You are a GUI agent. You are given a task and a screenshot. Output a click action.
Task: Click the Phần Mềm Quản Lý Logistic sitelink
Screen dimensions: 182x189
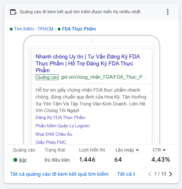(x=63, y=126)
